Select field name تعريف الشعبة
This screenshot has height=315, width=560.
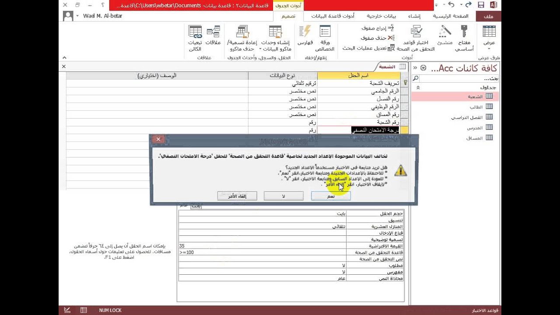pyautogui.click(x=359, y=83)
